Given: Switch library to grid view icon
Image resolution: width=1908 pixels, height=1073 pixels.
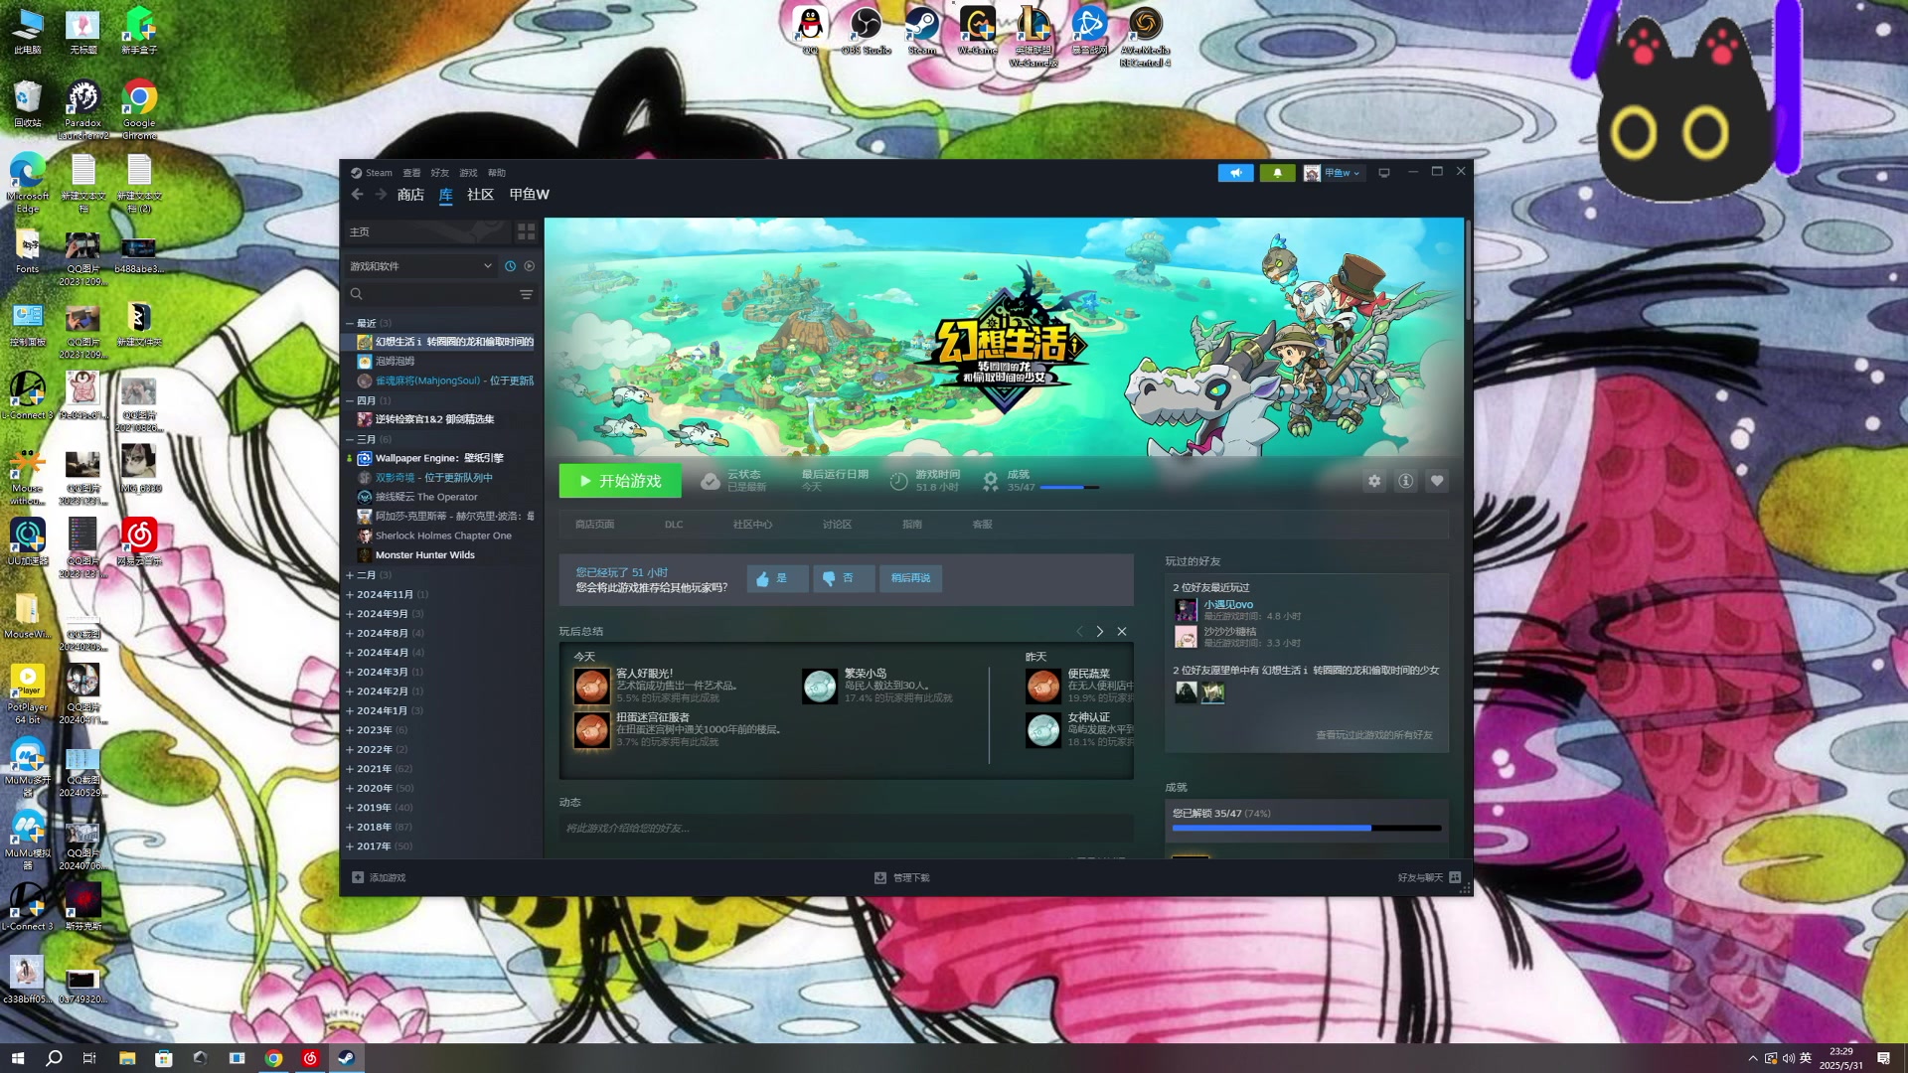Looking at the screenshot, I should pos(527,231).
